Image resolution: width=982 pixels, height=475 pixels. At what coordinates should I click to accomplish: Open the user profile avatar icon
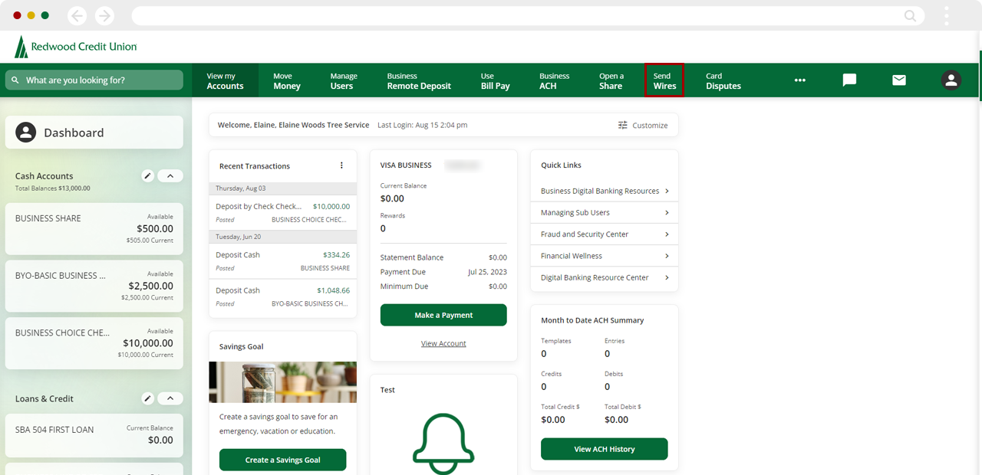click(951, 80)
